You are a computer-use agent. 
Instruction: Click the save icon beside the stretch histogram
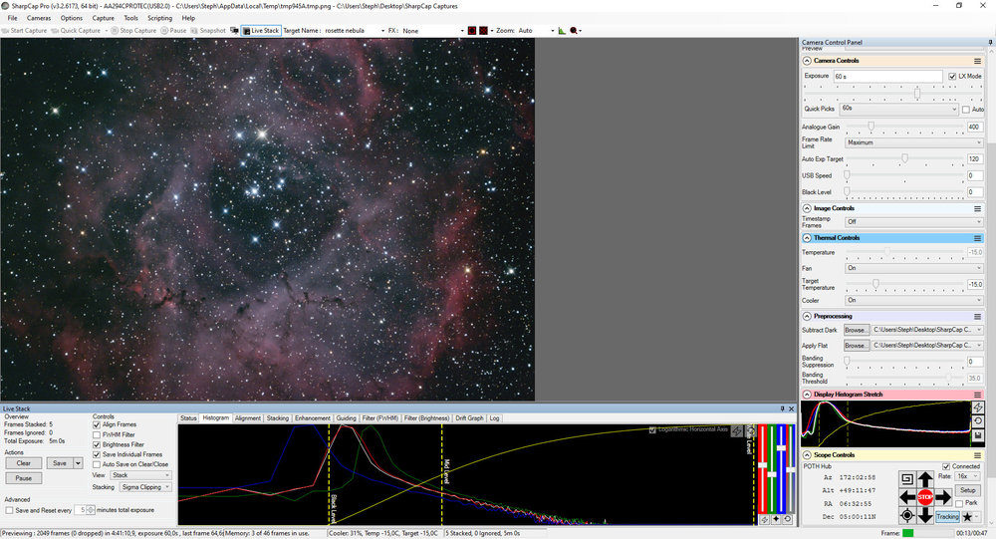(x=978, y=435)
